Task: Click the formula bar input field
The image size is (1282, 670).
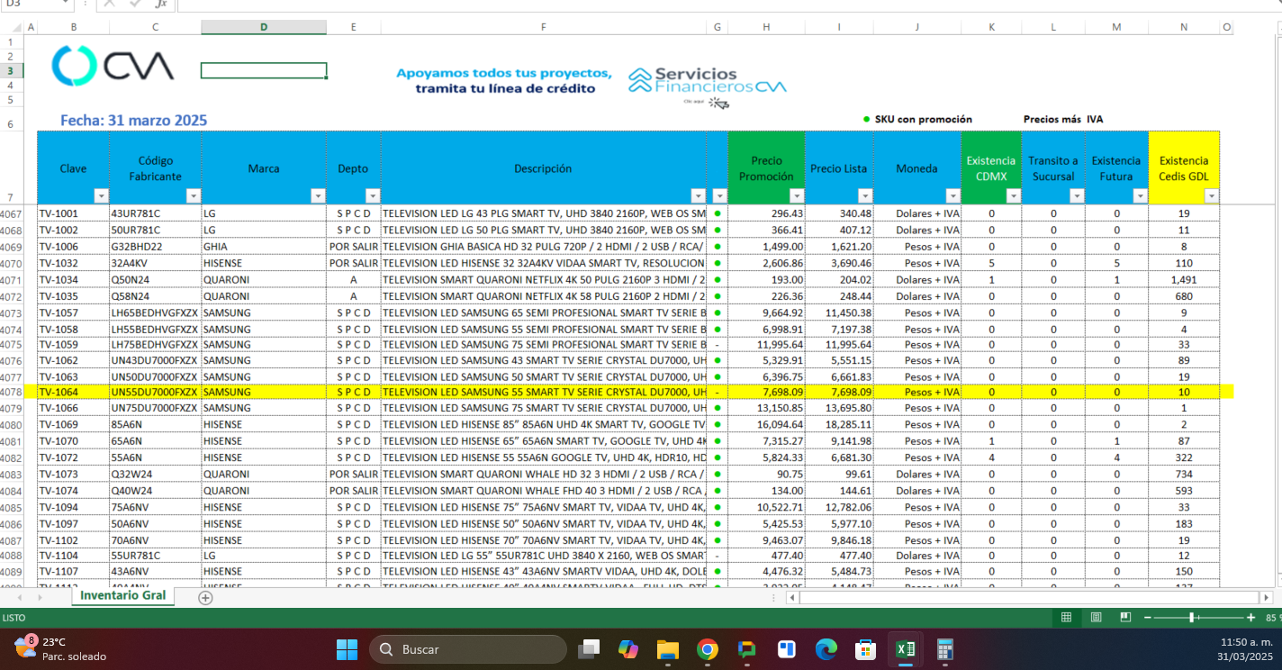Action: point(727,4)
